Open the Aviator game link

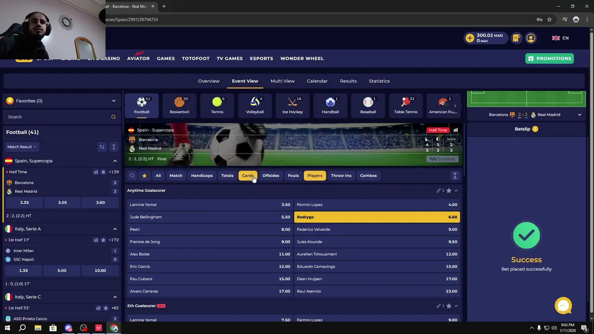(138, 58)
